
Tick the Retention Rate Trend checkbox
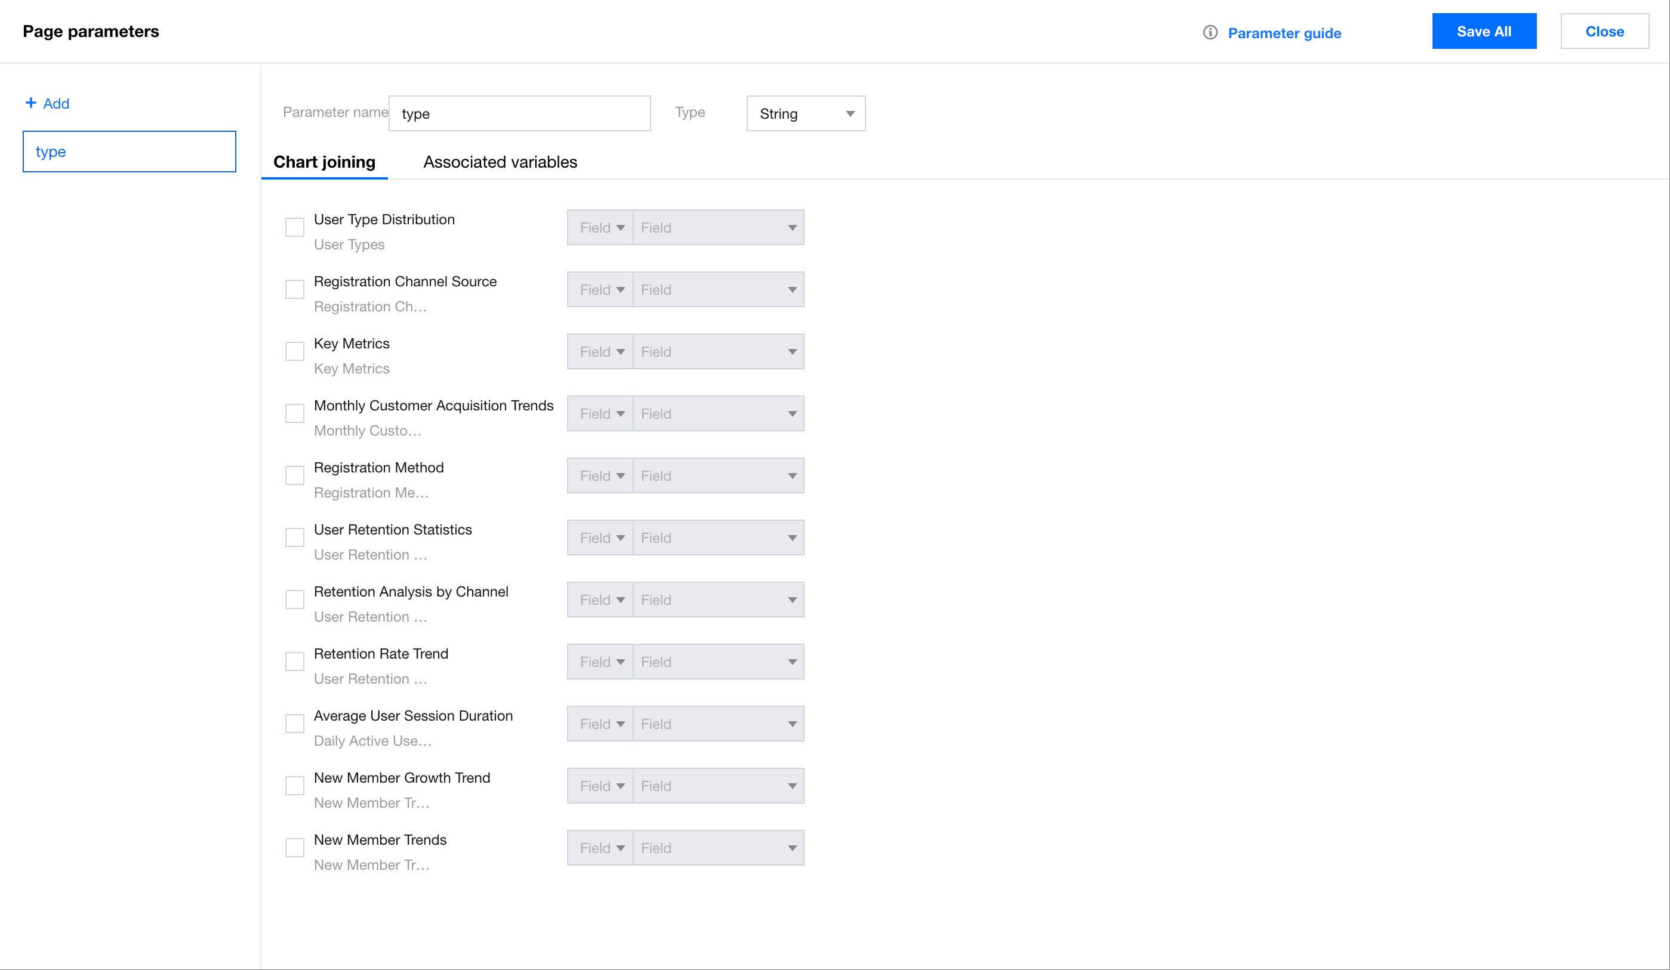pyautogui.click(x=294, y=661)
